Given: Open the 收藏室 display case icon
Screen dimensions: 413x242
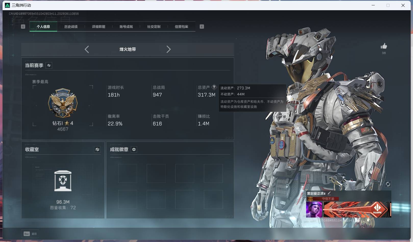Looking at the screenshot, I should pos(63,181).
